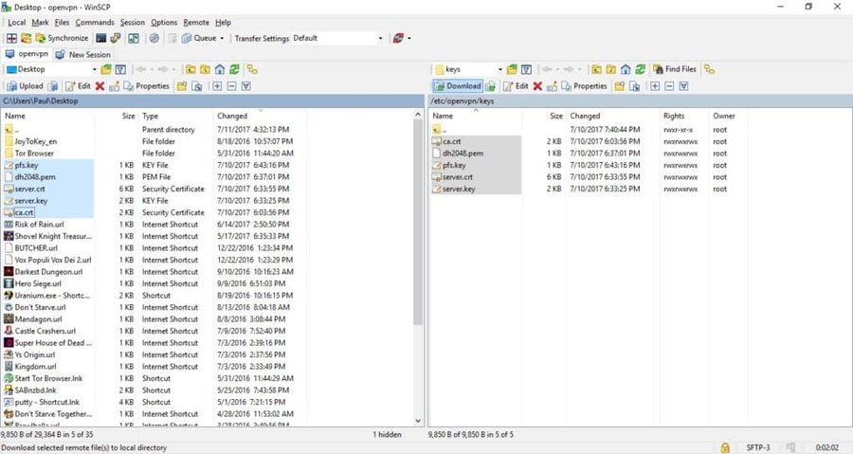
Task: Click the remote Select Files plus icon
Action: (x=654, y=86)
